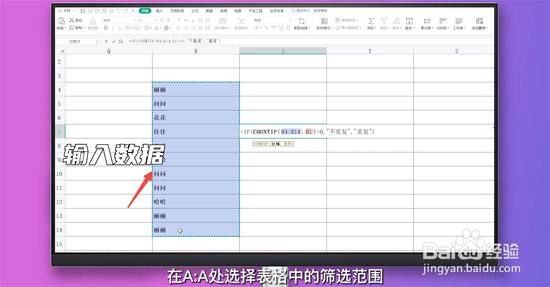Click the Type Conversion (类型转换) icon
550x287 pixels.
tap(302, 21)
